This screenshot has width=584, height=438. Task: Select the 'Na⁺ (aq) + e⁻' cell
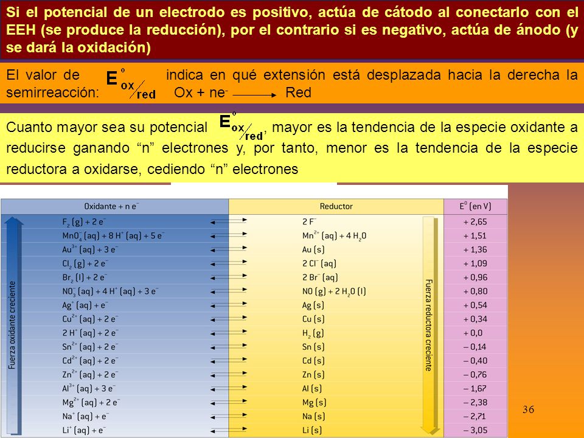pyautogui.click(x=85, y=416)
